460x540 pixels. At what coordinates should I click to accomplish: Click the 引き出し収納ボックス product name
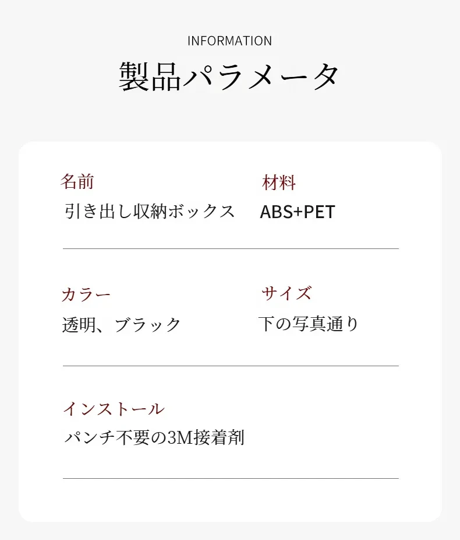click(150, 211)
